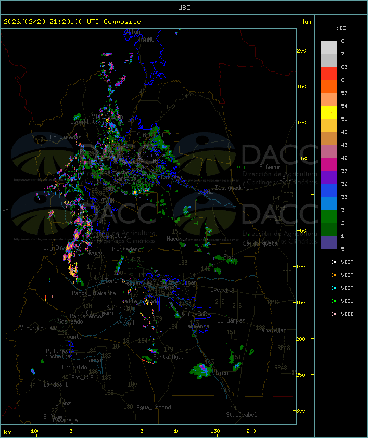
Task: Select the orange 57-60 dBZ legend swatch
Action: [328, 86]
